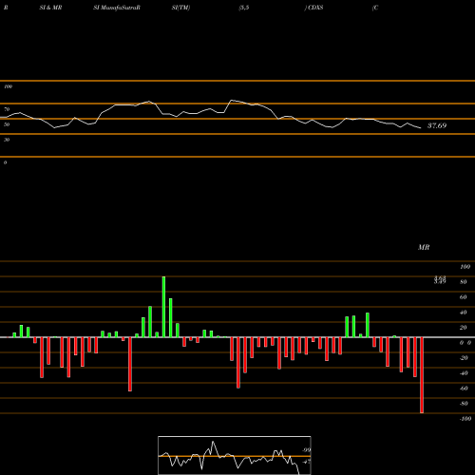The image size is (475, 475).
Task: Click the current RSI value 37.69
Action: 437,125
